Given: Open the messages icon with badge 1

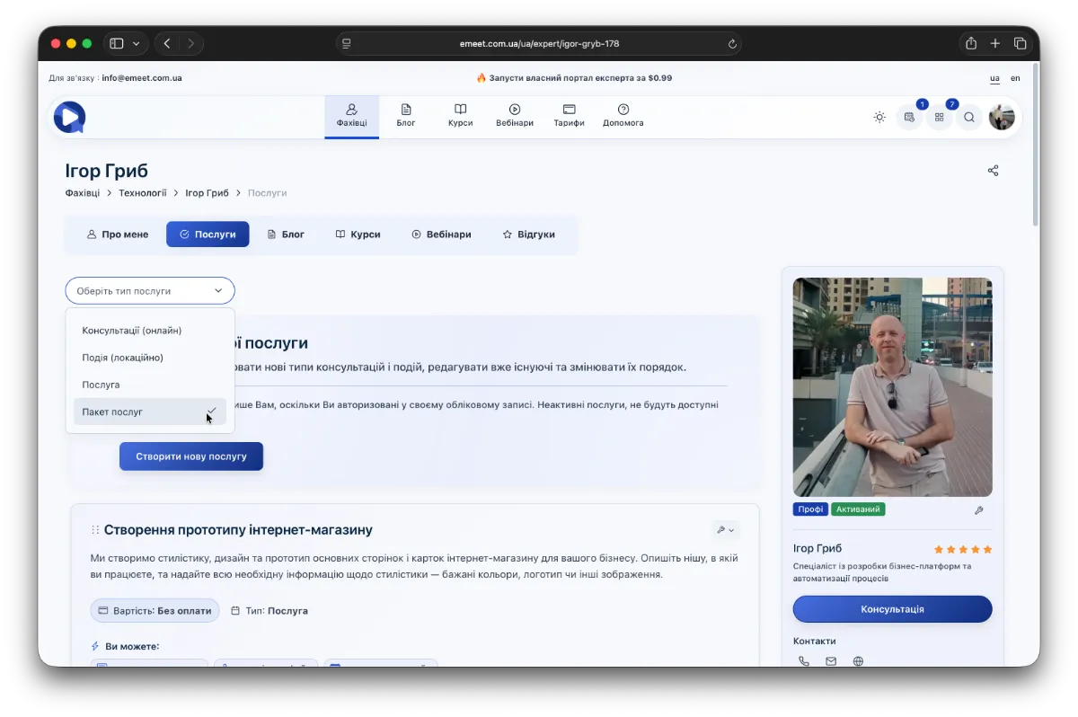Looking at the screenshot, I should 910,117.
